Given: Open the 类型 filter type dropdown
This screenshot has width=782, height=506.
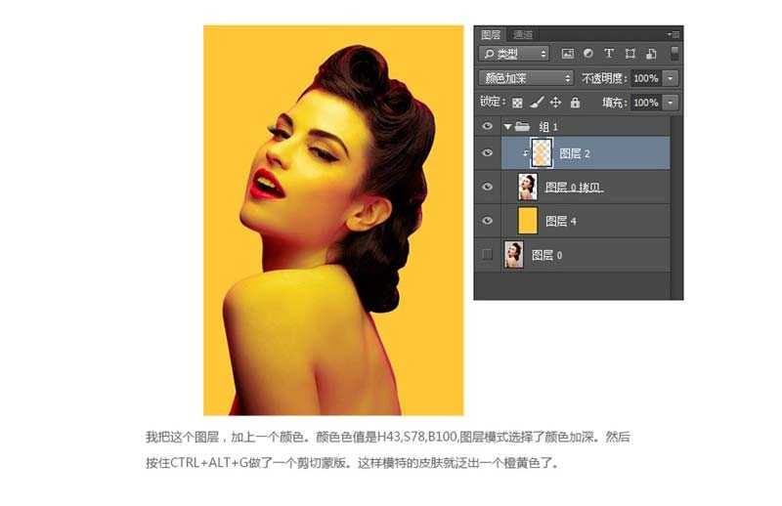Looking at the screenshot, I should 514,54.
